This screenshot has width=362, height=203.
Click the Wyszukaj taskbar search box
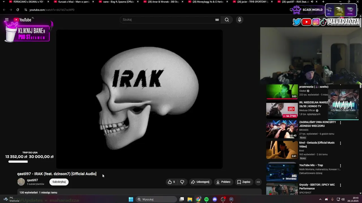point(156,199)
